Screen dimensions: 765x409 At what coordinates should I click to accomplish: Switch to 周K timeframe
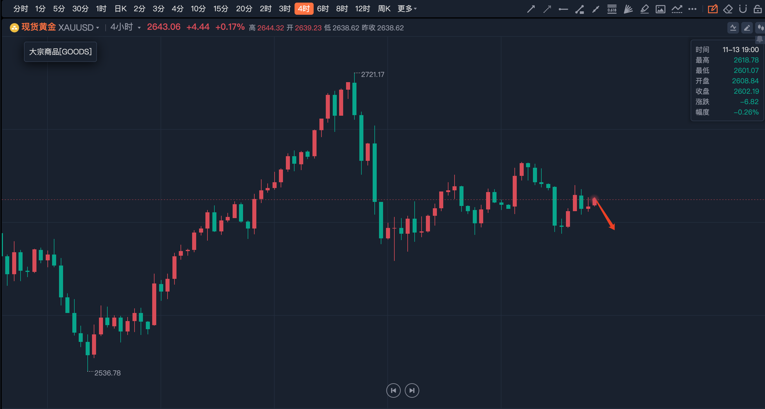[384, 9]
